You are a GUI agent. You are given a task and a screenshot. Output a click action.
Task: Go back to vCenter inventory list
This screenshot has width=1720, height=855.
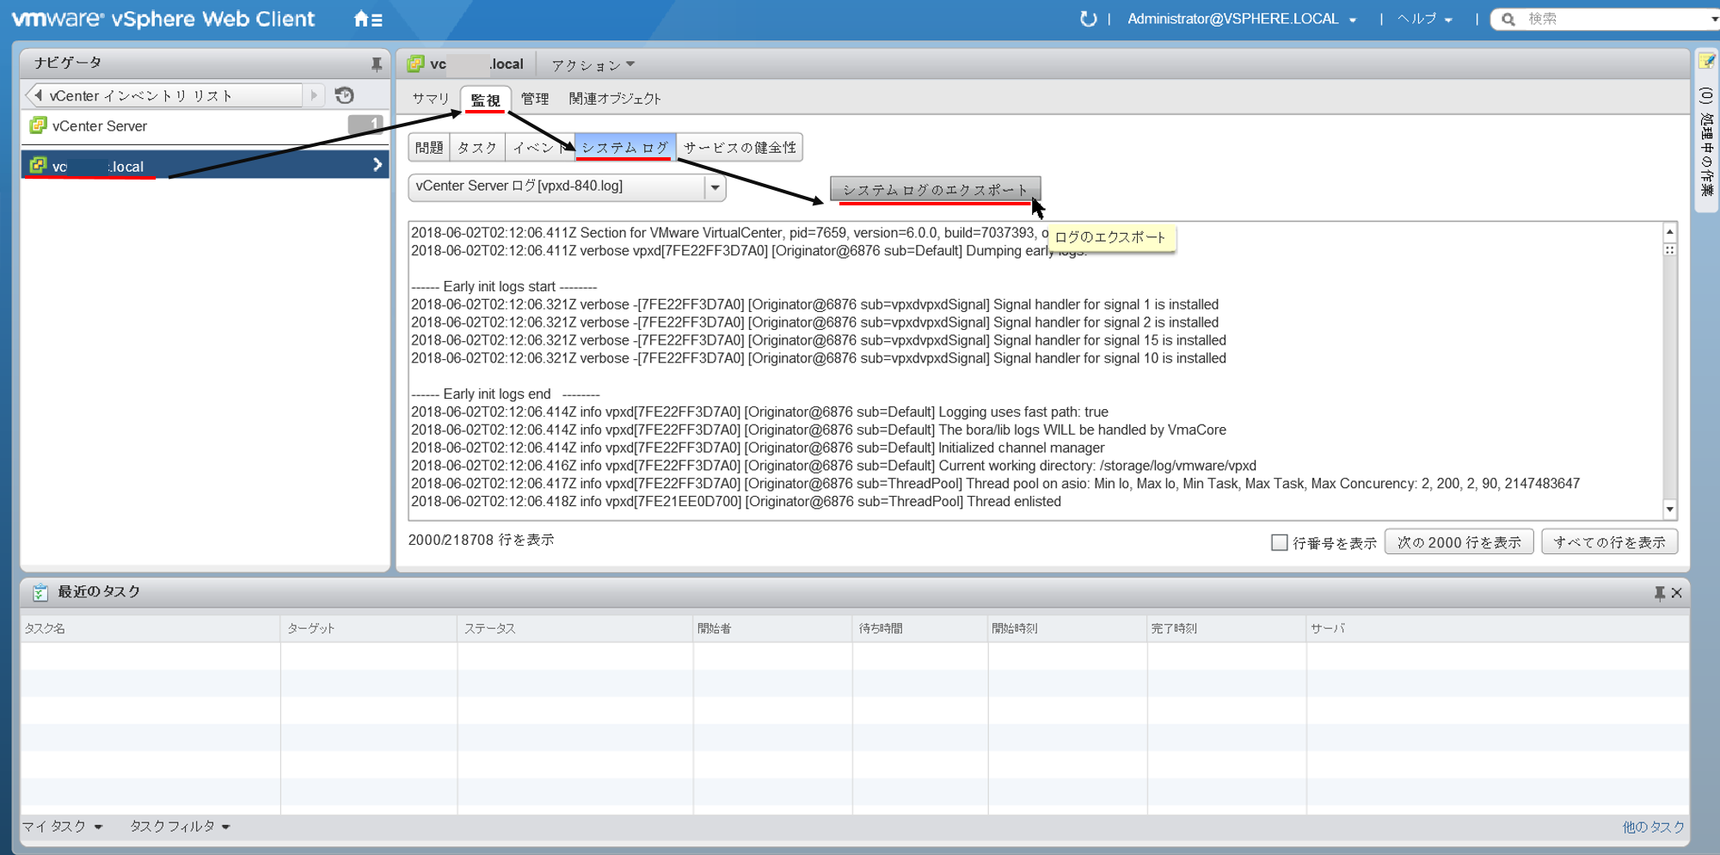163,95
